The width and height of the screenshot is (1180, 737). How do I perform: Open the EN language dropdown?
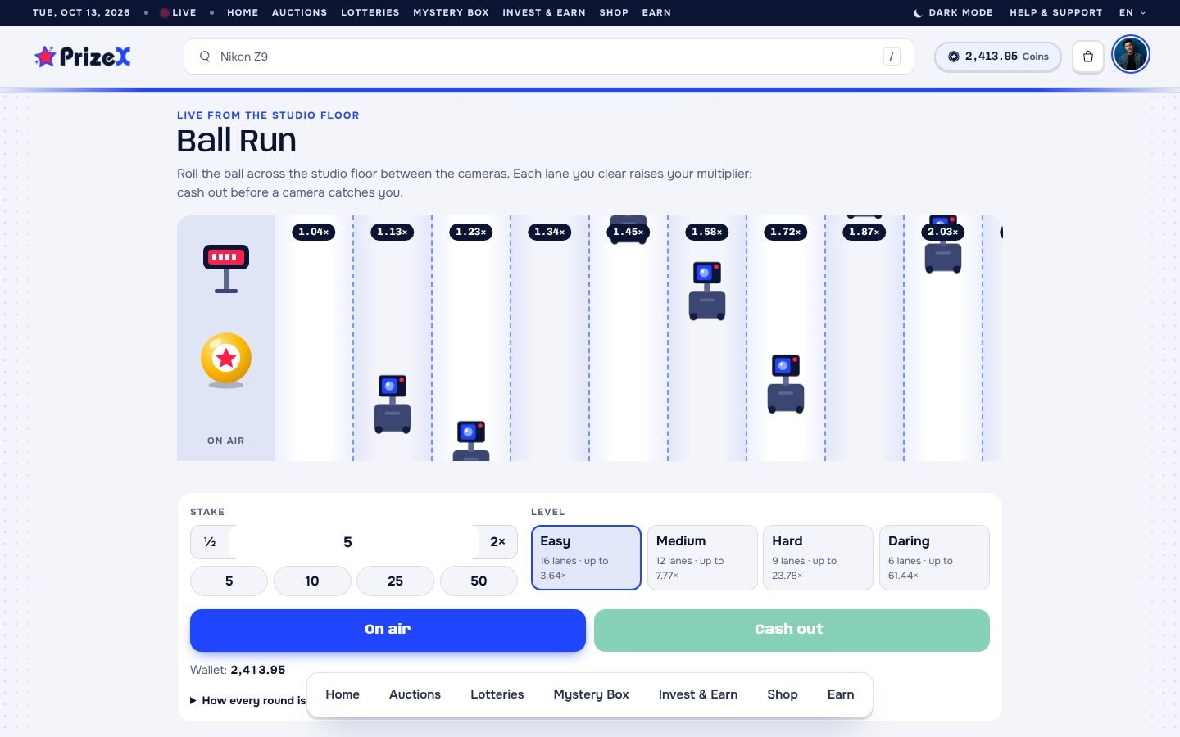(1132, 12)
